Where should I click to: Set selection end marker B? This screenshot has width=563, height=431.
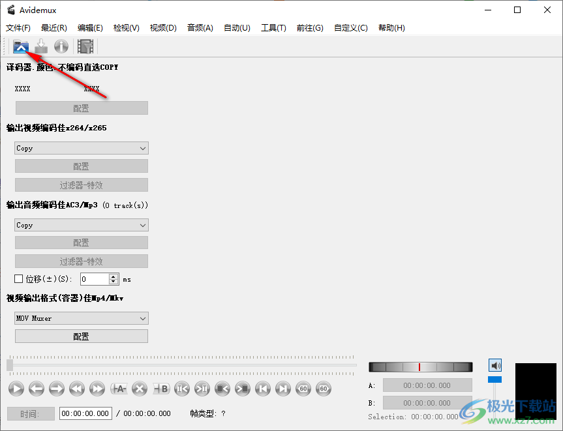[x=161, y=389]
